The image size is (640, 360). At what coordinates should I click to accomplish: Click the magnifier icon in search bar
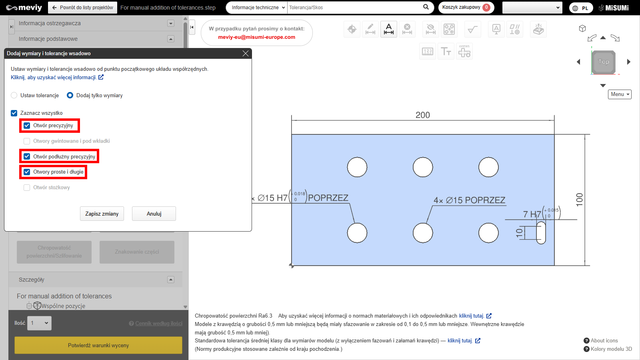(x=426, y=7)
